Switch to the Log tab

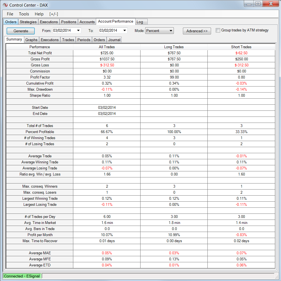(141, 22)
